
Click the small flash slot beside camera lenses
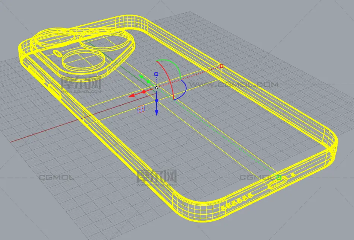click(x=57, y=52)
